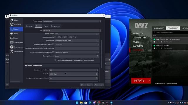Toggle audio track 1 checkbox
Image resolution: width=188 pixels, height=105 pixels.
click(56, 37)
